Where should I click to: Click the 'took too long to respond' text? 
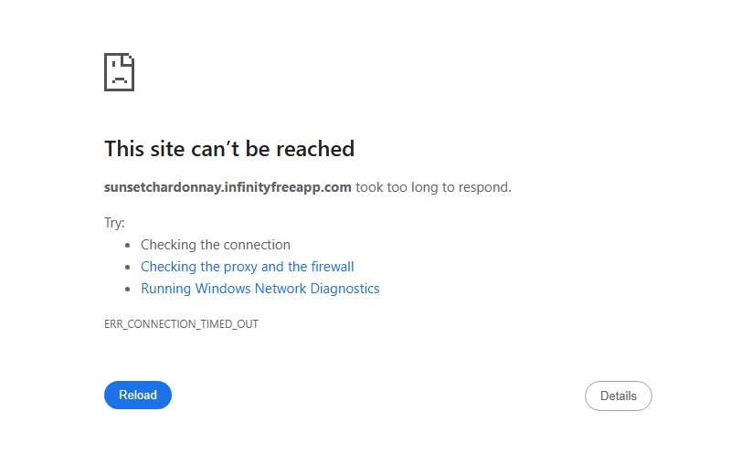coord(433,187)
